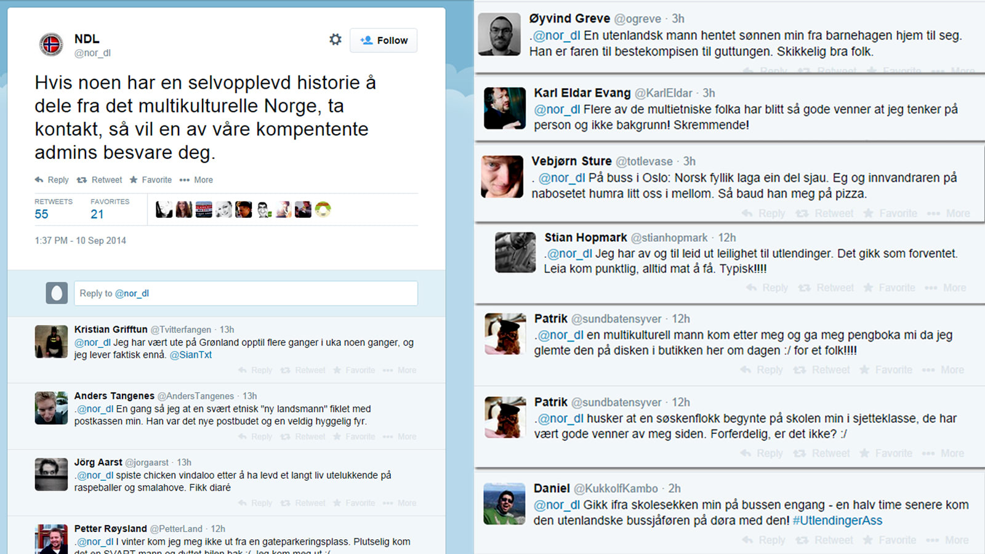Favorite the main NDL tweet
The height and width of the screenshot is (554, 985).
coord(151,180)
